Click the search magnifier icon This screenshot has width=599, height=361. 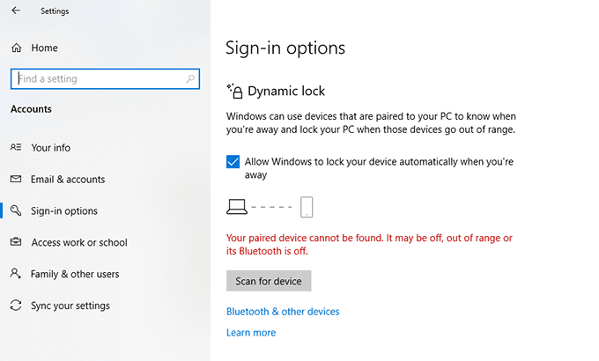(191, 79)
